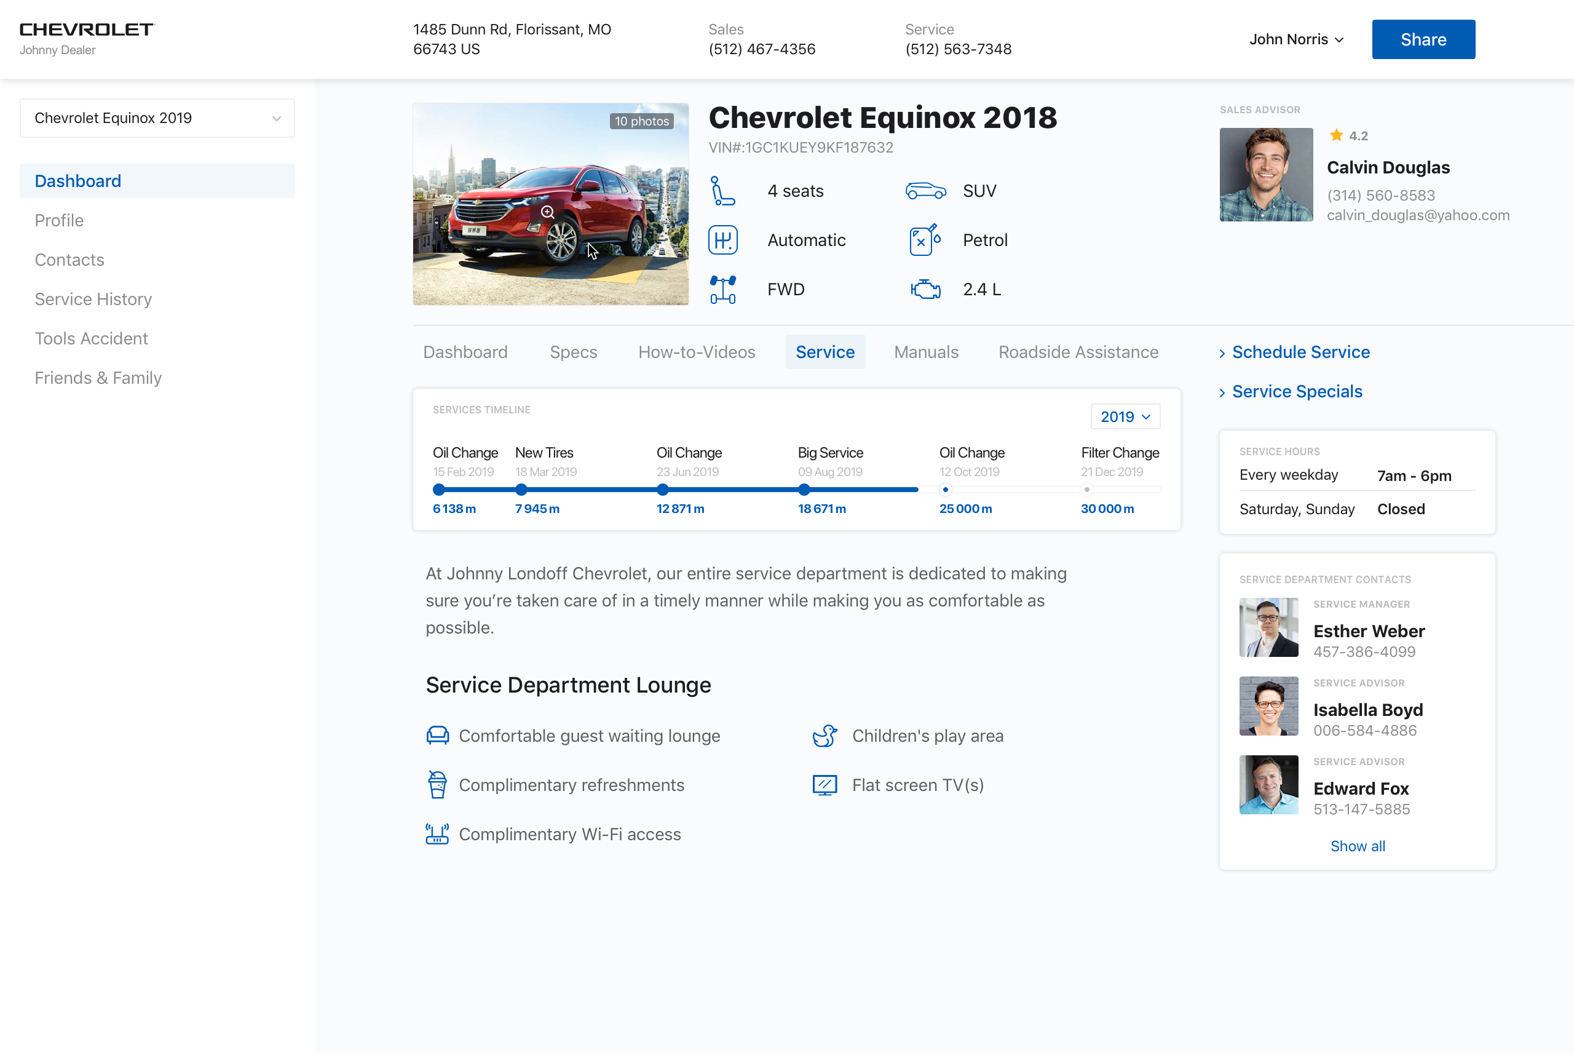
Task: Click Edward Fox service advisor photo
Action: tap(1269, 784)
